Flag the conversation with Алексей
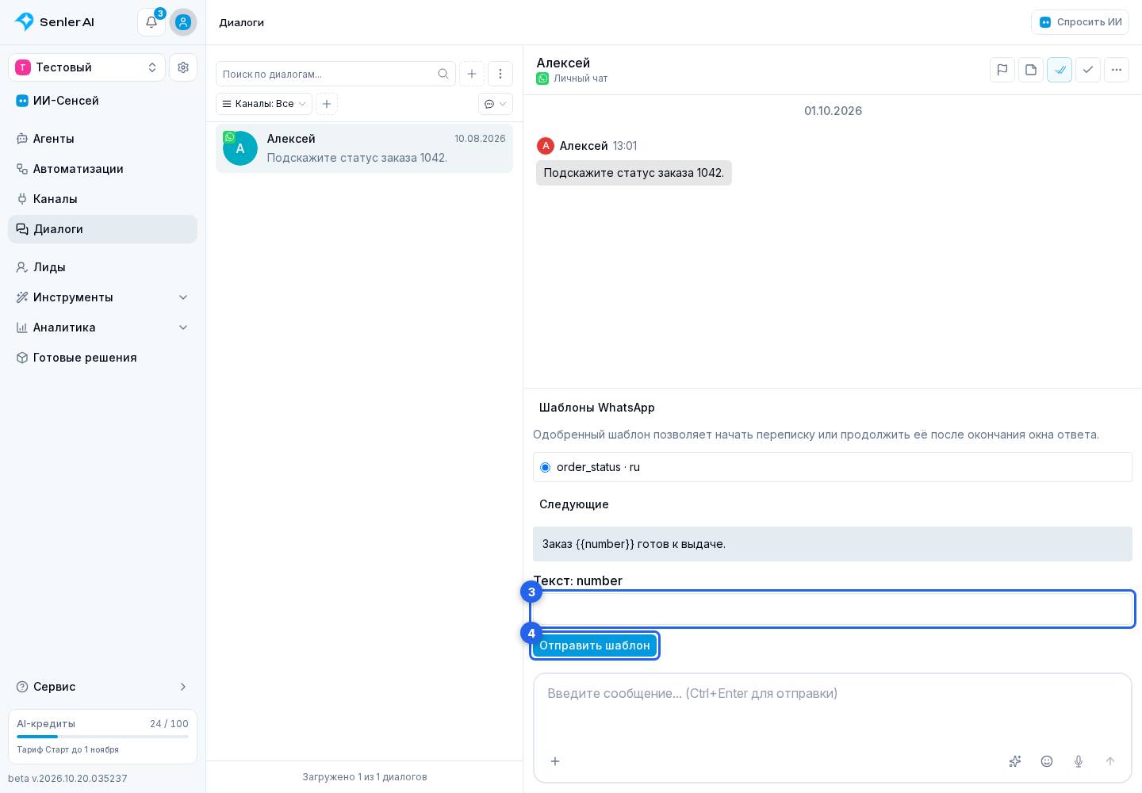The image size is (1142, 793). click(x=1002, y=70)
